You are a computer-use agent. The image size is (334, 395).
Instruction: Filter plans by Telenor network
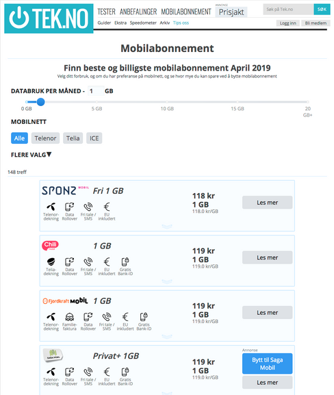45,138
